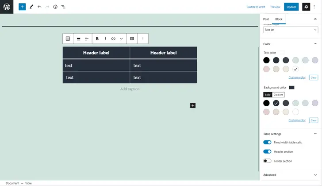The width and height of the screenshot is (322, 186).
Task: Open Custom color for background
Action: [x=297, y=120]
